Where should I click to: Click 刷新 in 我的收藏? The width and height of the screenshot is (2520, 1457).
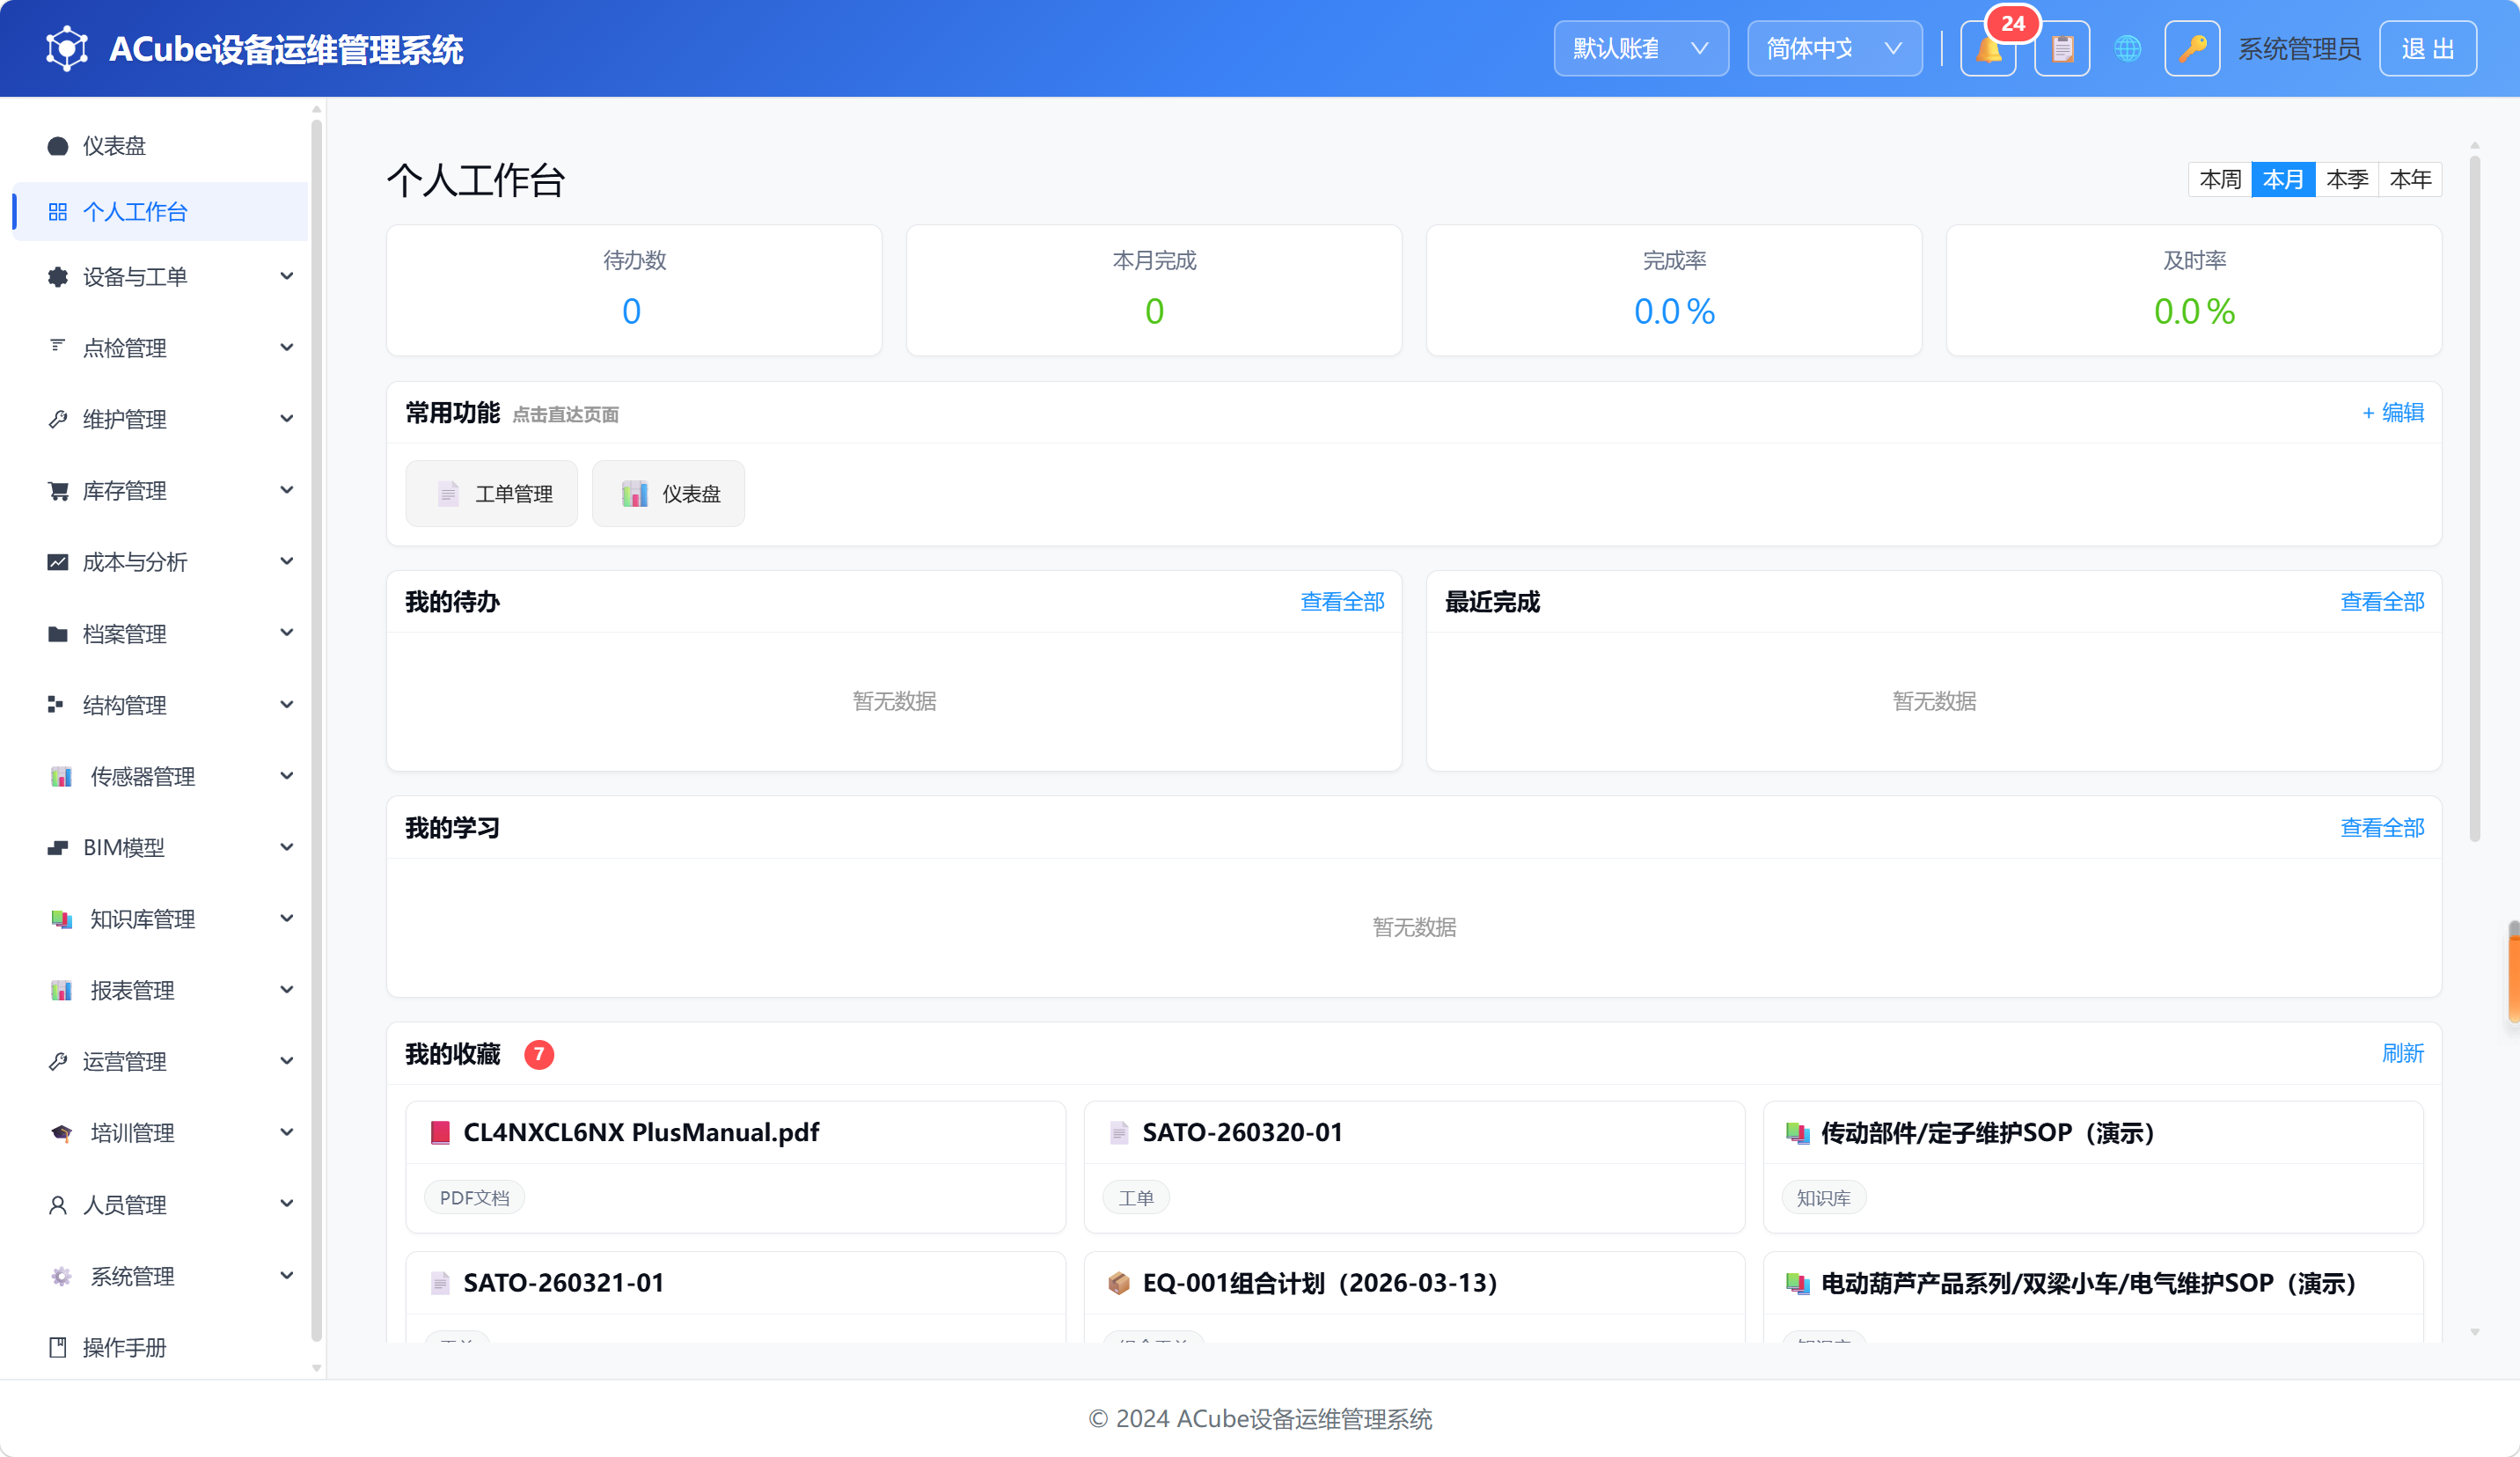click(x=2403, y=1053)
